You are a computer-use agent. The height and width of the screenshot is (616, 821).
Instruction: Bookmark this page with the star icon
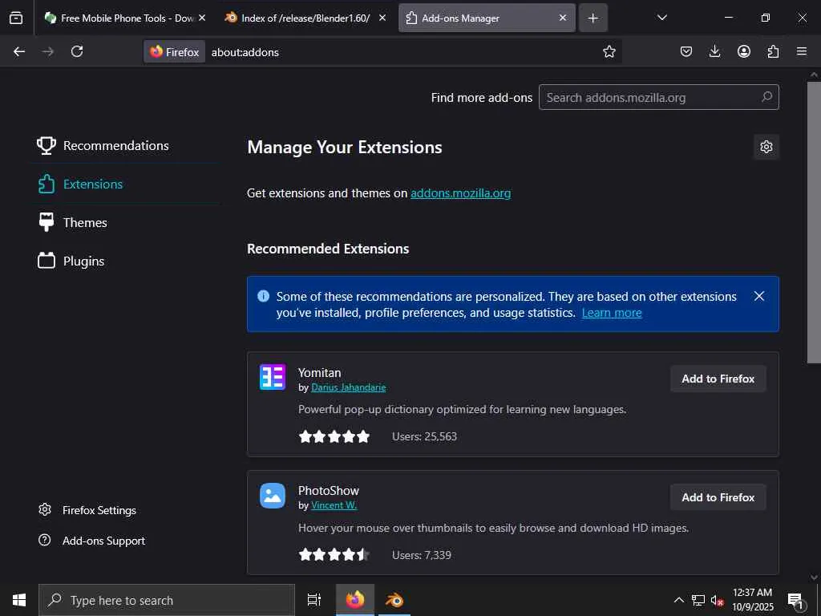click(609, 51)
